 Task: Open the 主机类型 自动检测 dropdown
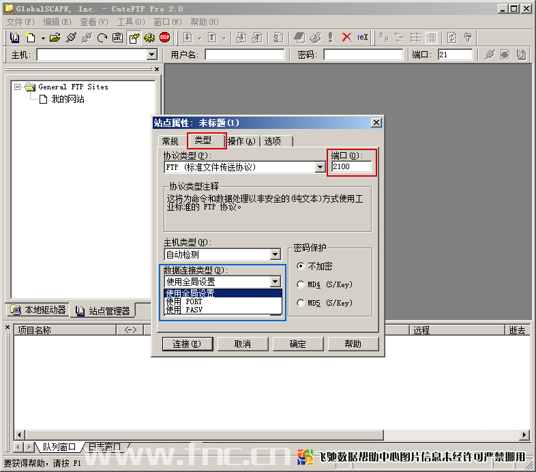click(x=276, y=254)
